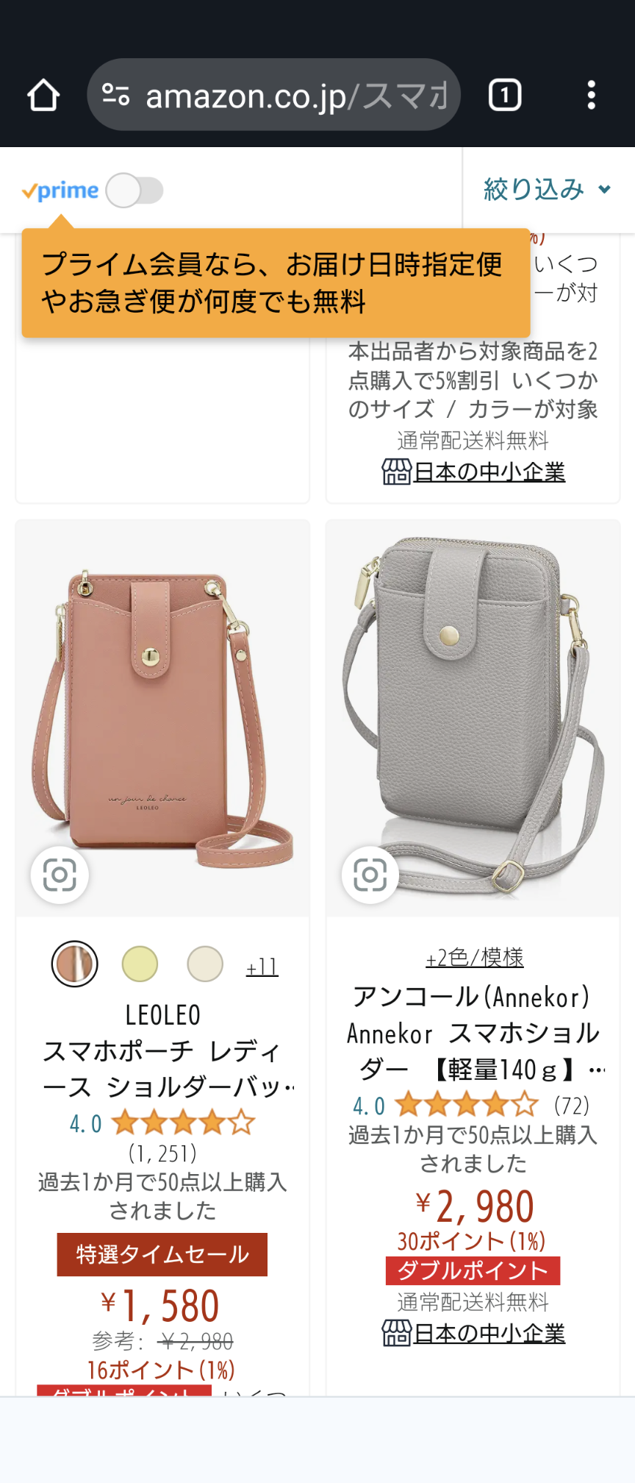Open the 日本の中小企業 link under Annekor

click(x=489, y=1333)
